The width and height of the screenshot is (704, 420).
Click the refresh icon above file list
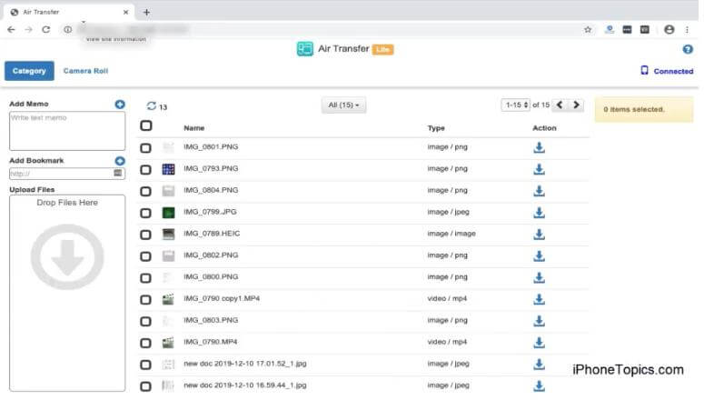151,106
